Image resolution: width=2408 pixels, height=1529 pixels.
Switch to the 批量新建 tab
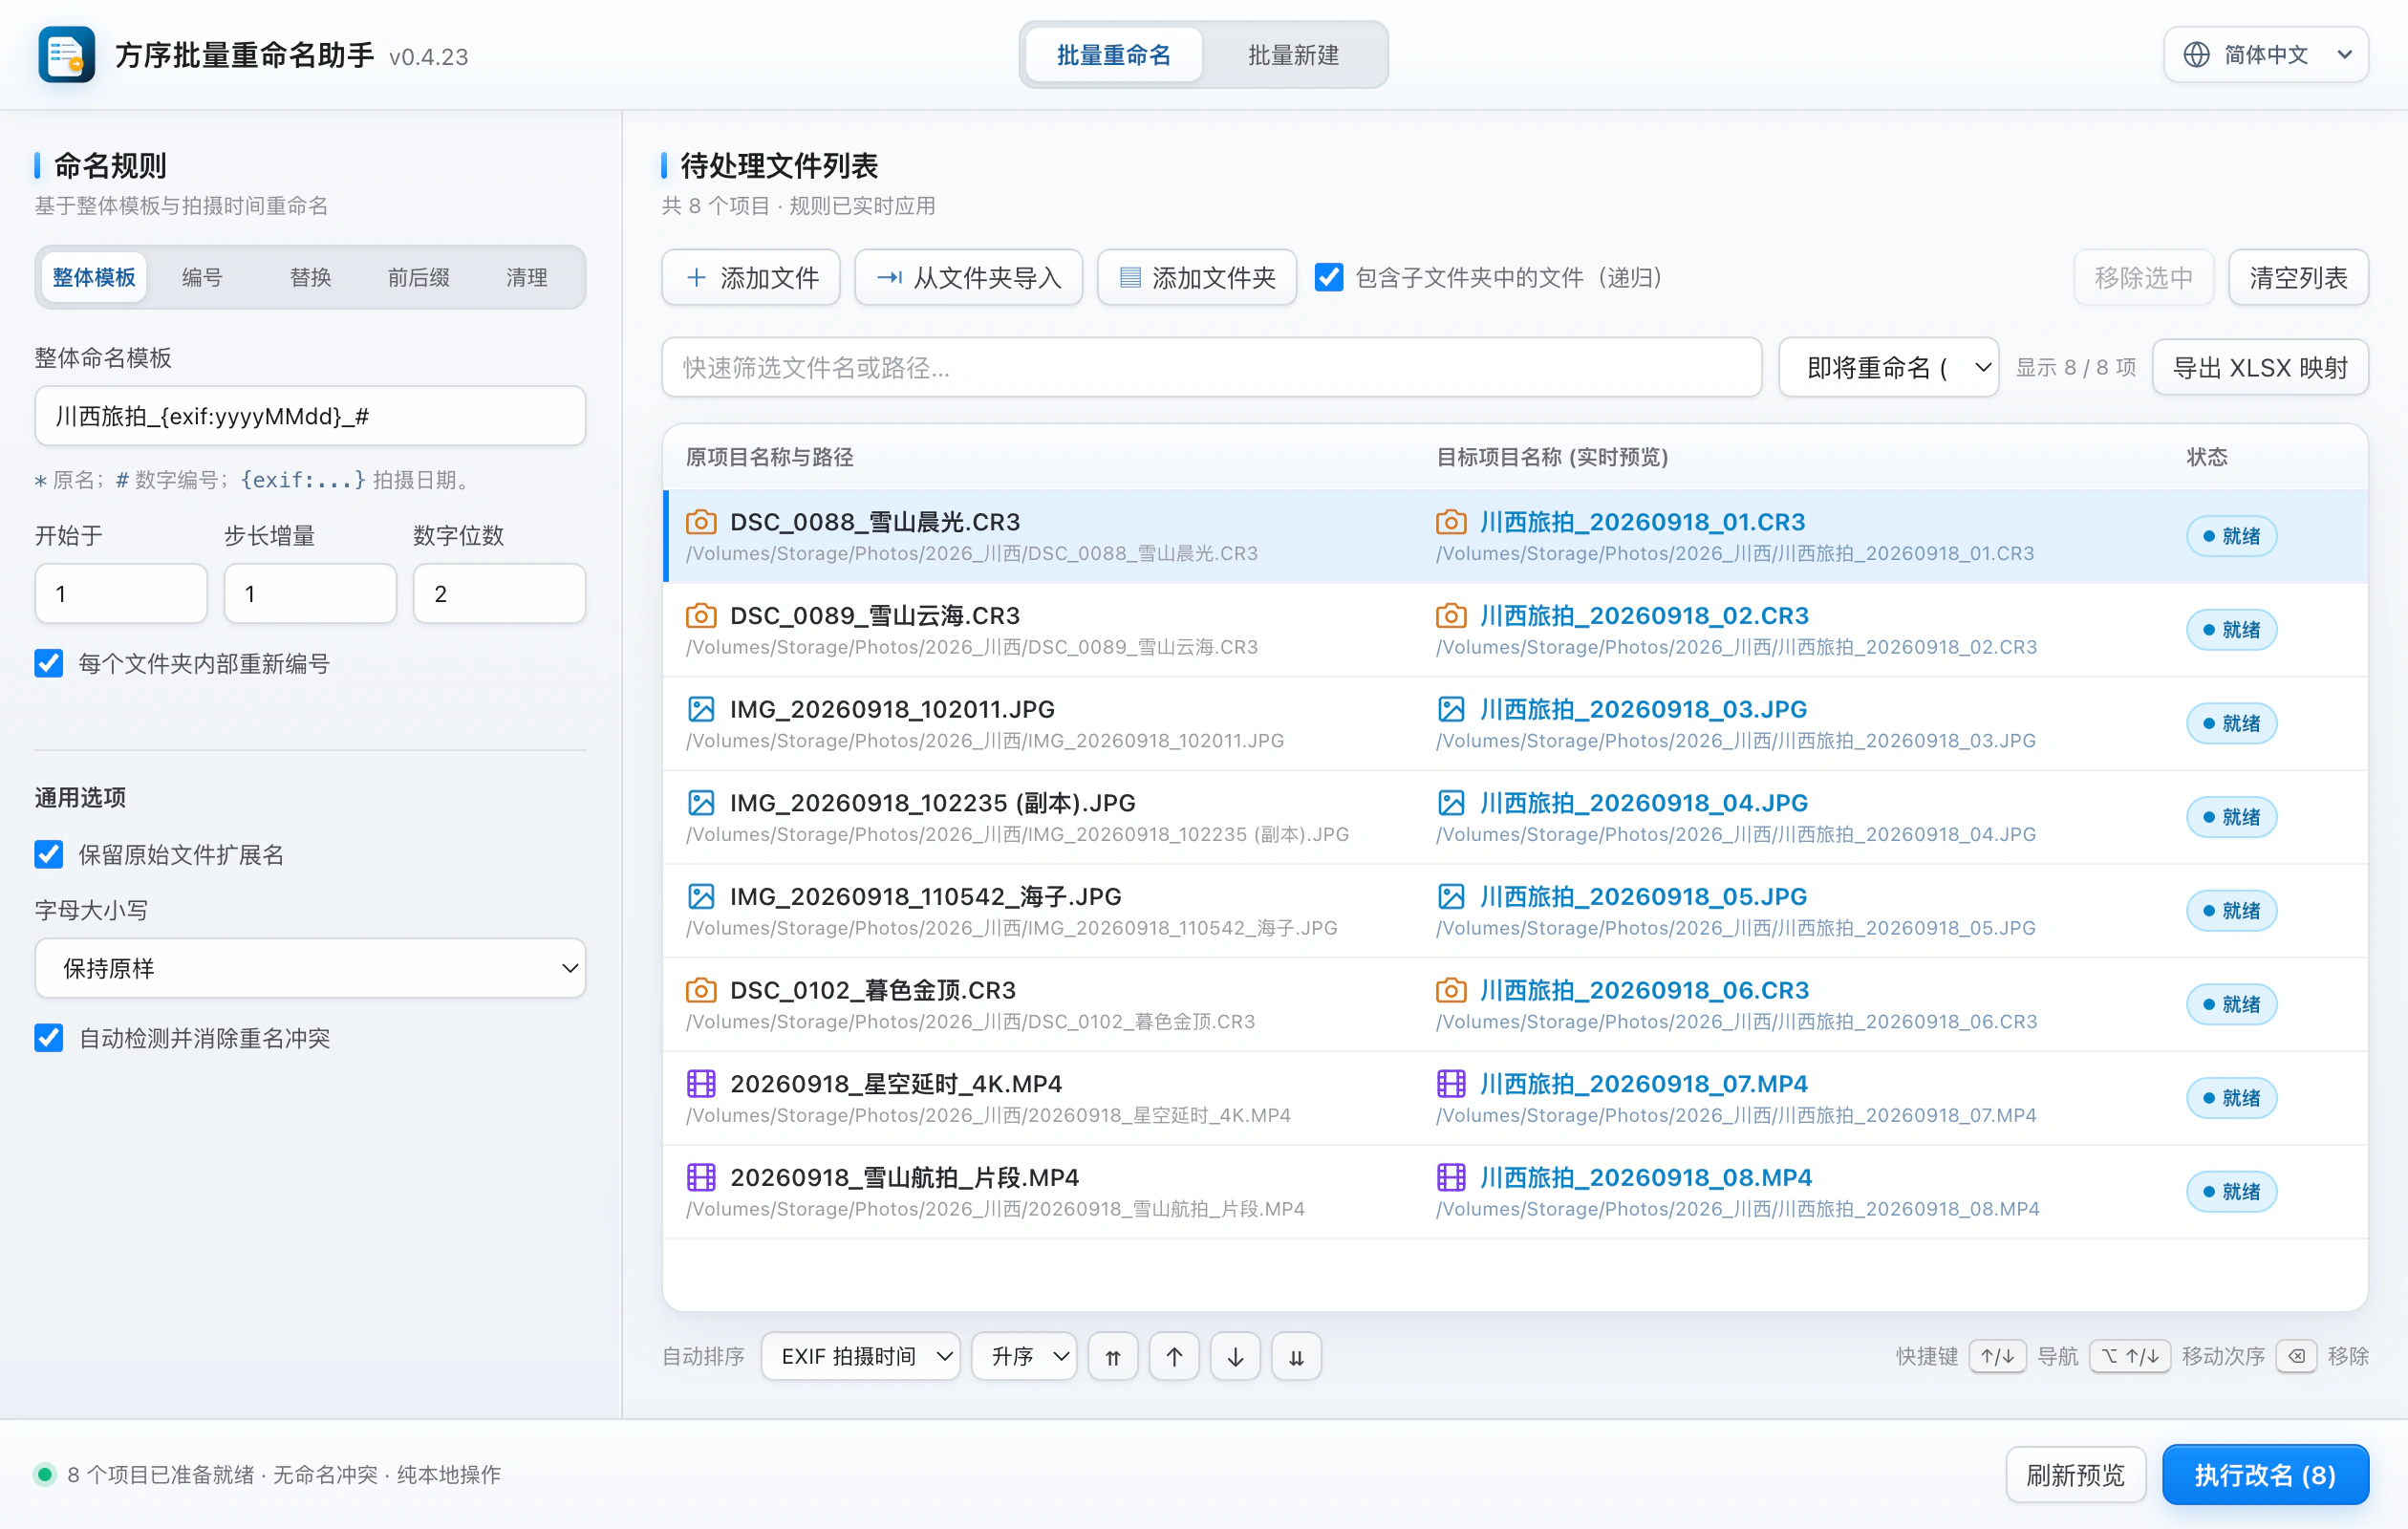(1293, 55)
